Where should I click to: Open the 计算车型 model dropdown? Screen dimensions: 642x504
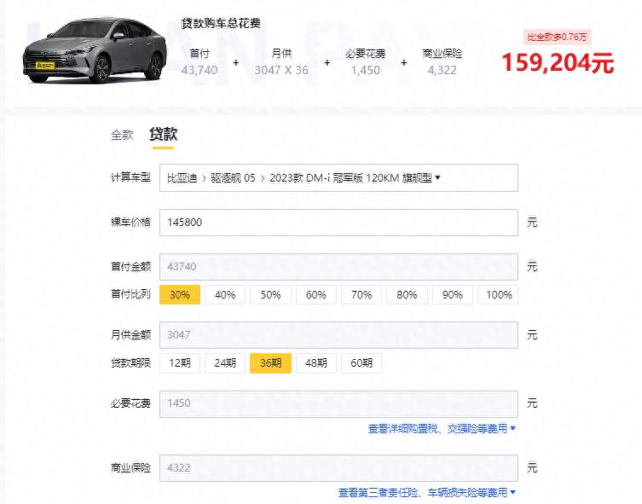click(338, 177)
